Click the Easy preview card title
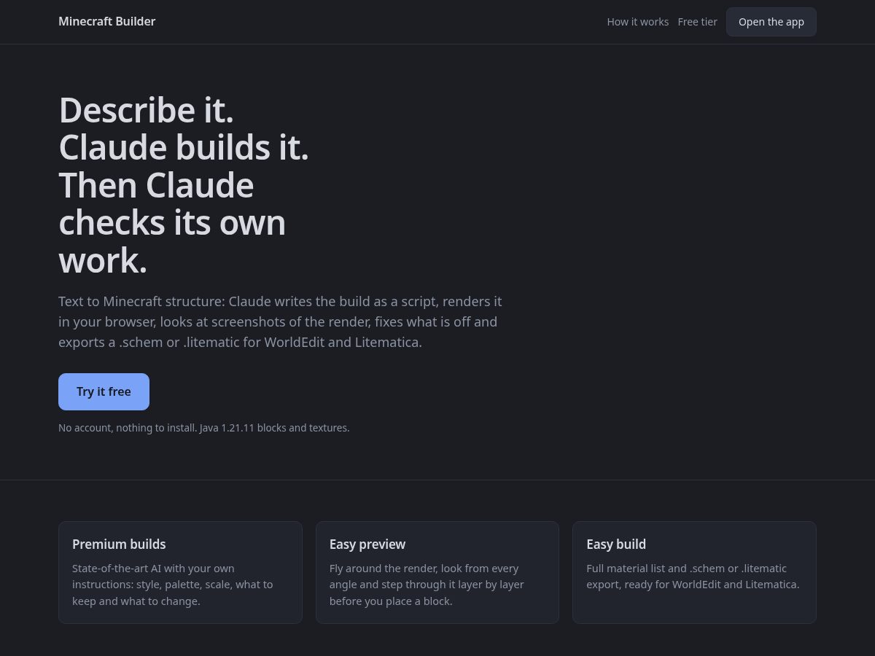Screen dimensions: 875x656 (x=367, y=544)
